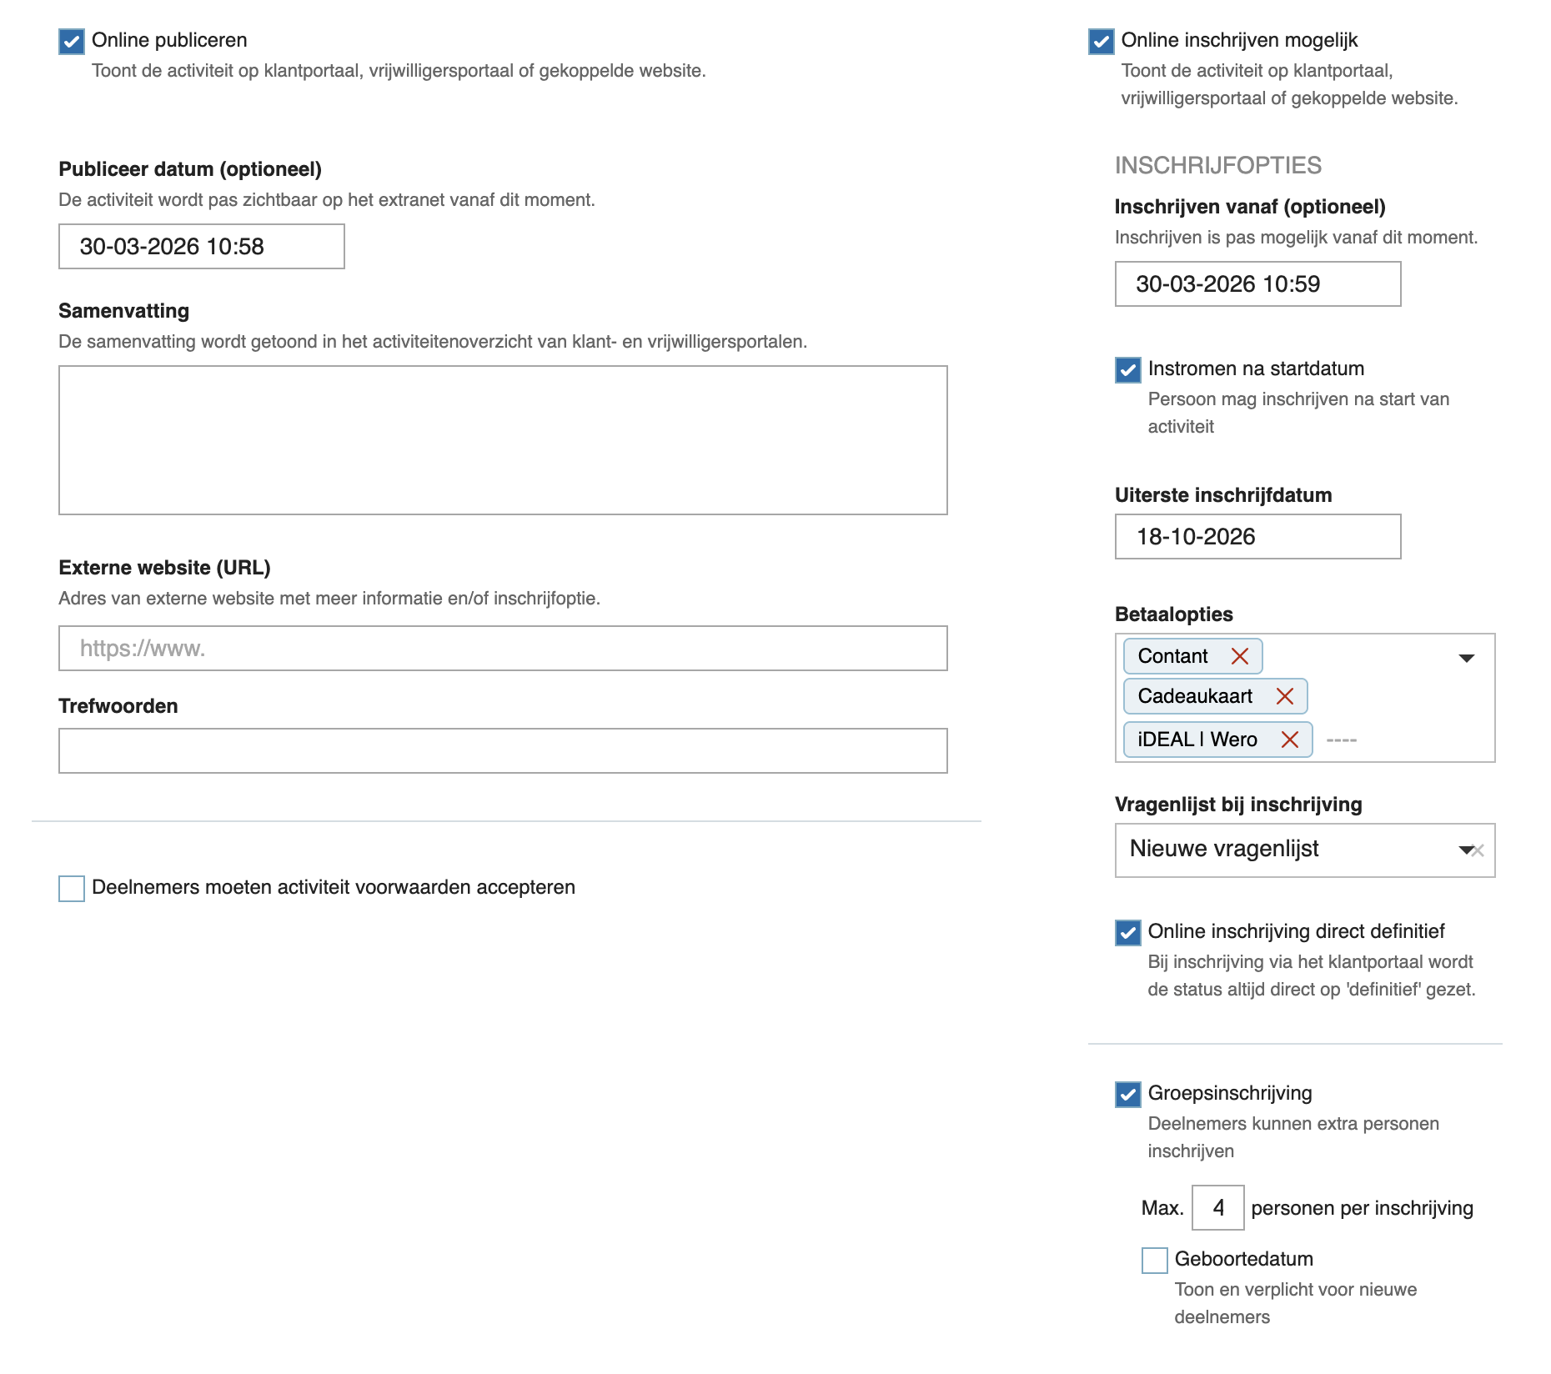
Task: Remove the Contant payment option tag
Action: [x=1239, y=657]
